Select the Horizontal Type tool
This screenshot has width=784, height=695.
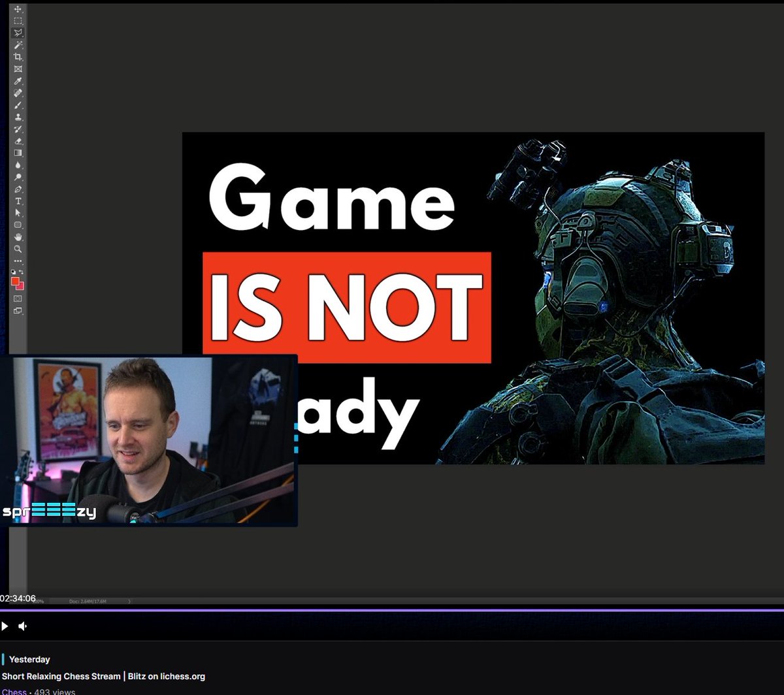click(x=18, y=201)
